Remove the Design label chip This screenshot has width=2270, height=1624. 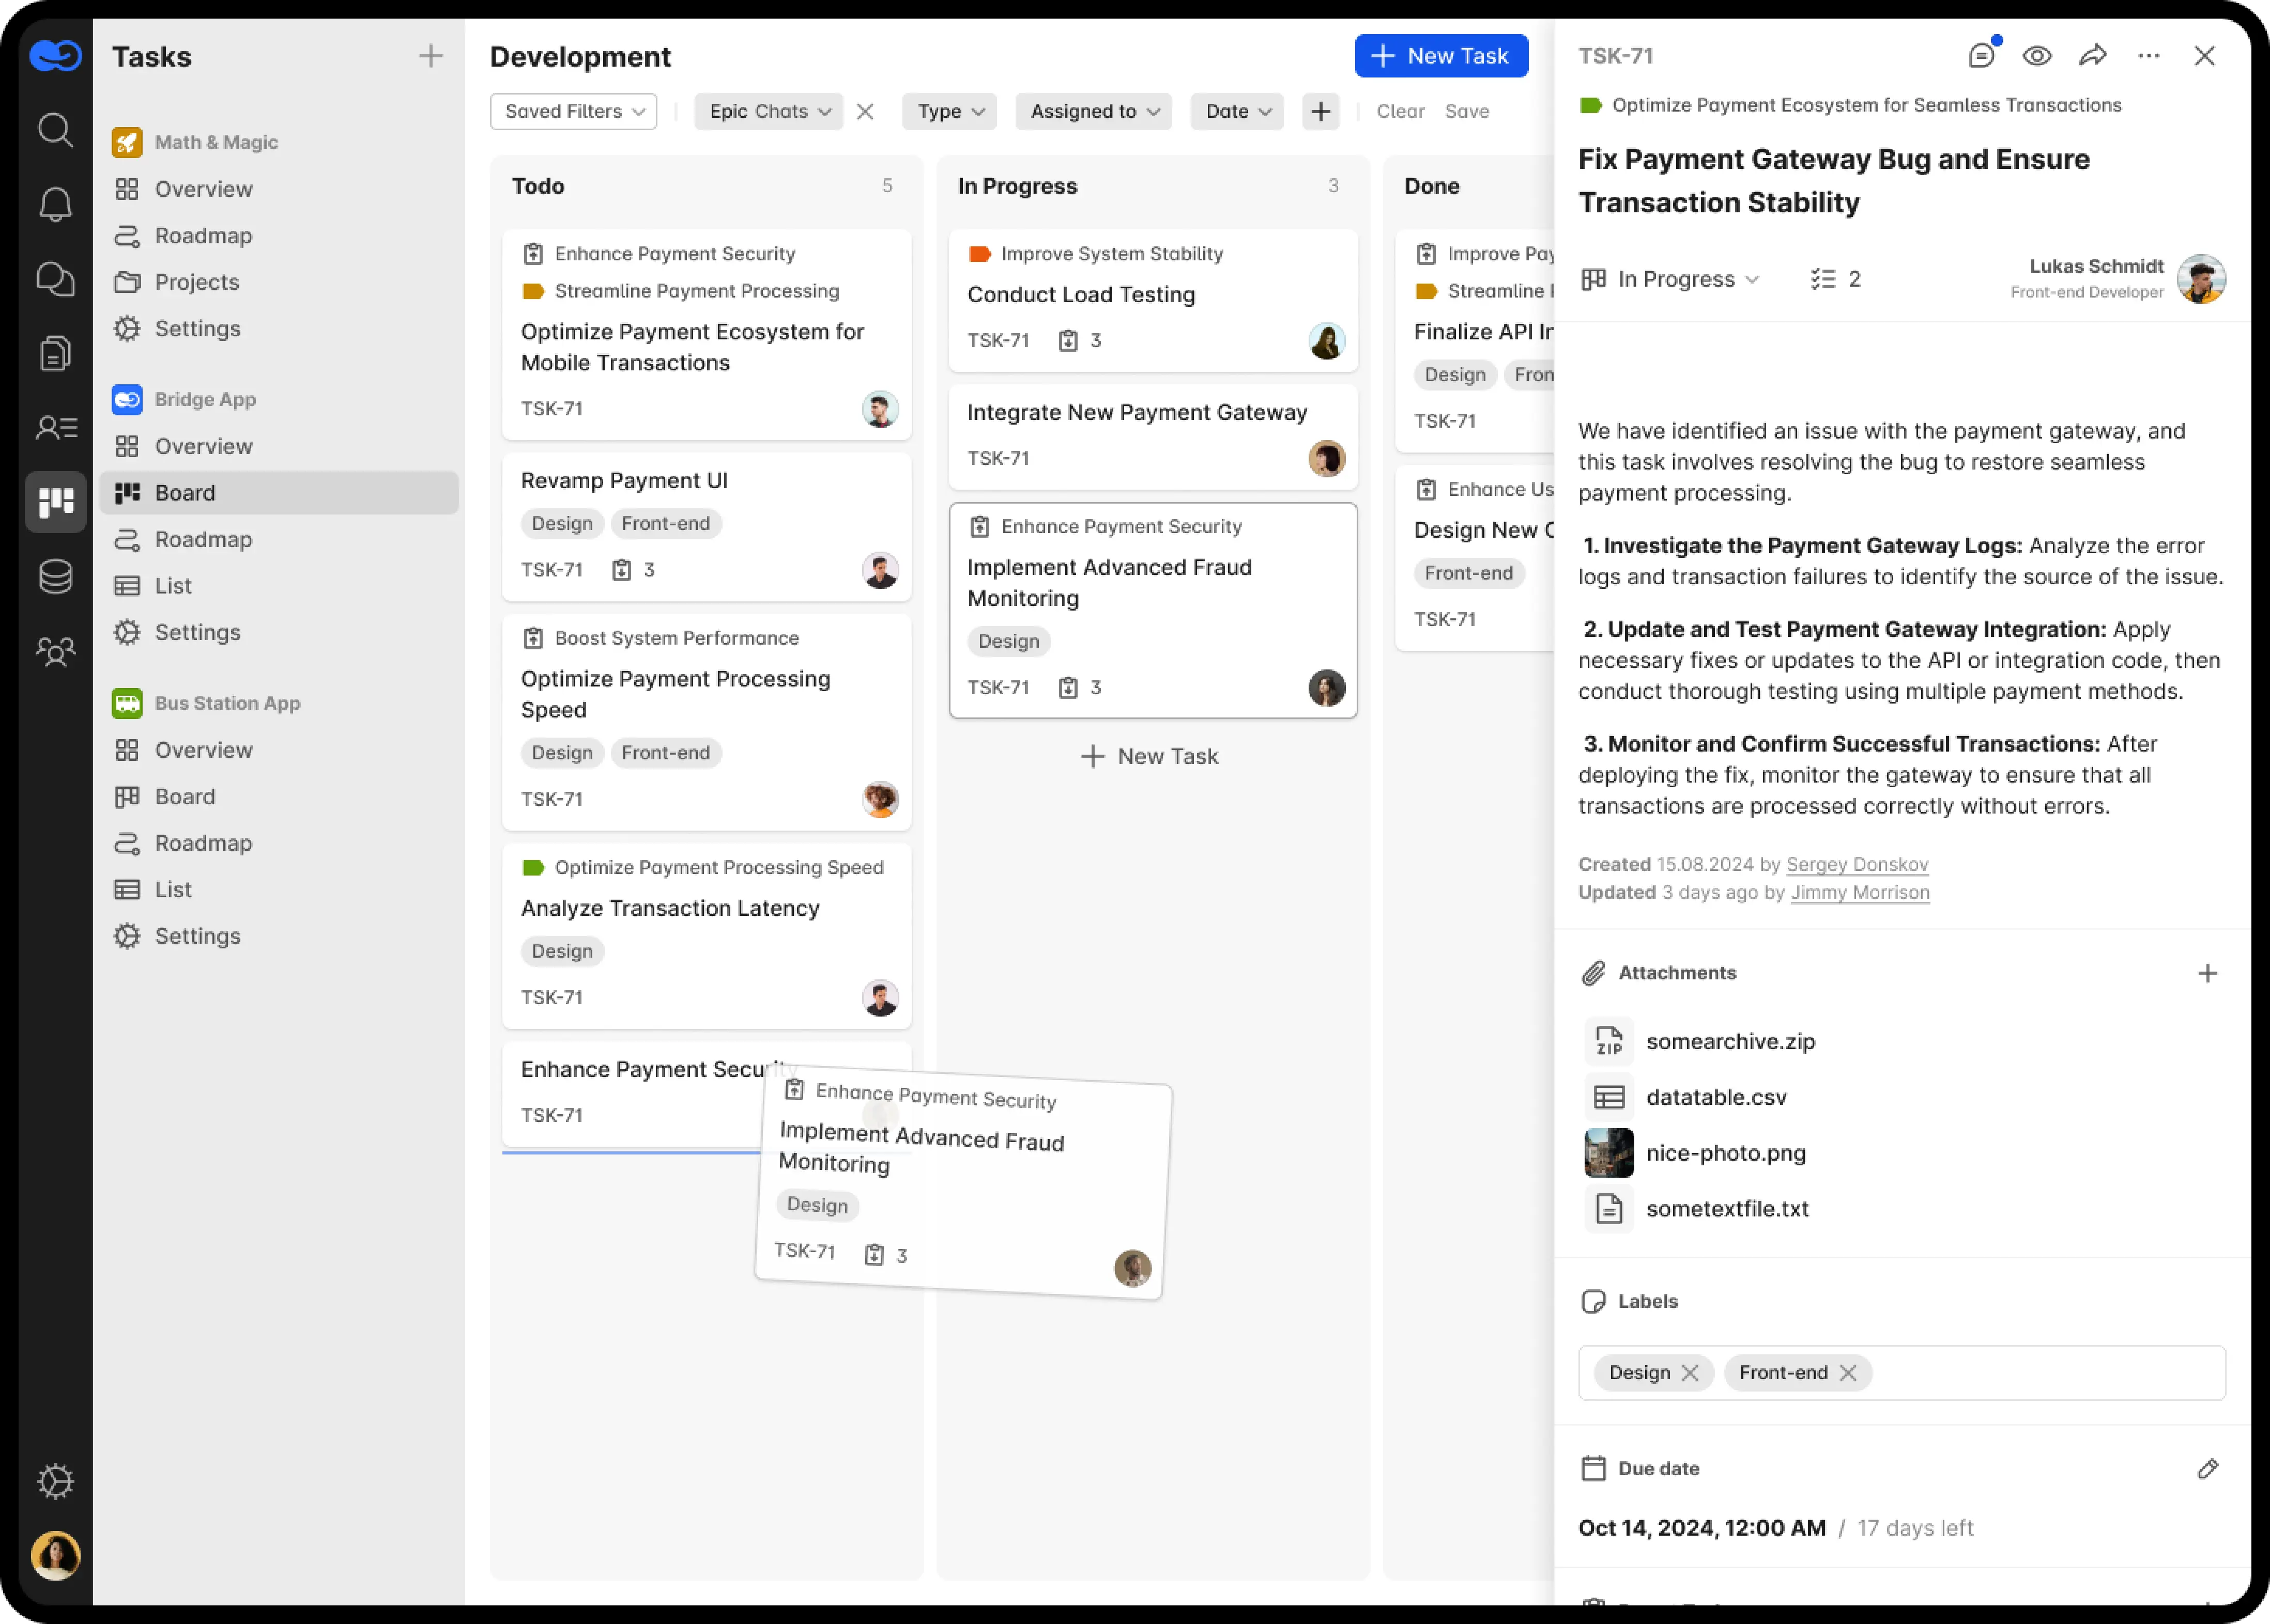pos(1690,1373)
